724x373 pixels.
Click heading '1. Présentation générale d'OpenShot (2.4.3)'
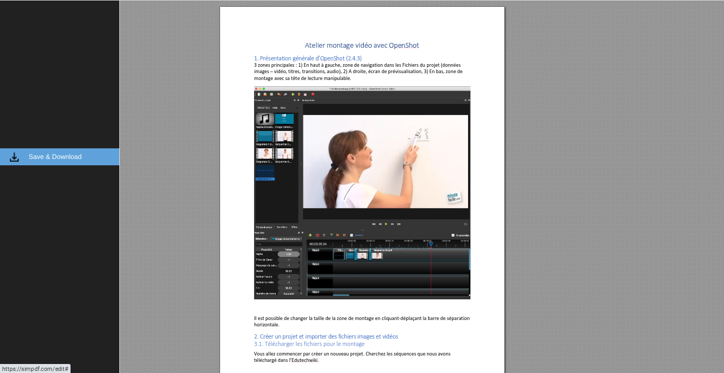click(x=308, y=58)
